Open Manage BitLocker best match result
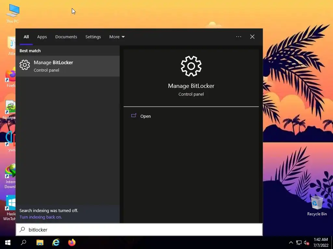The image size is (333, 249). pyautogui.click(x=68, y=66)
